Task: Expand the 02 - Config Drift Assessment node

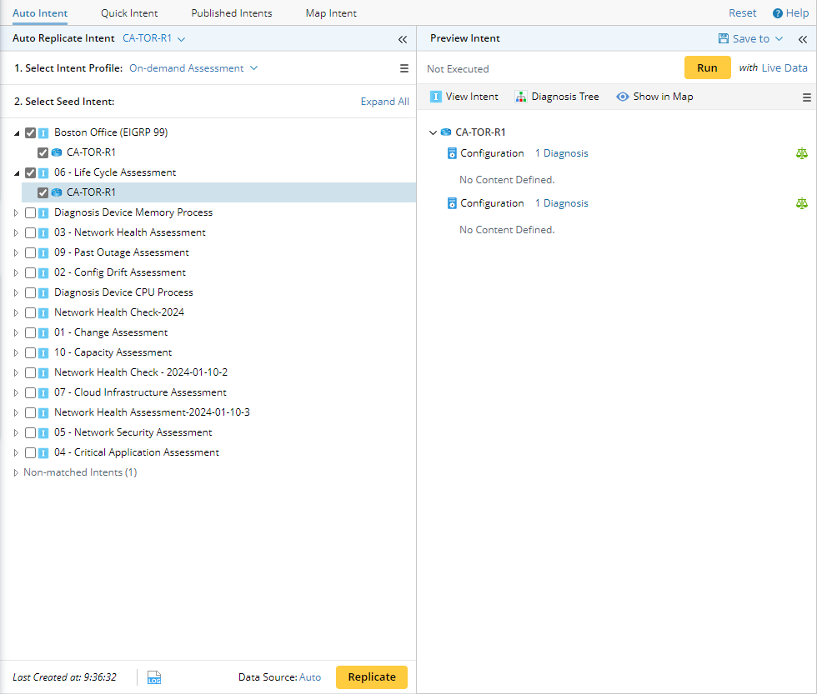Action: point(16,272)
